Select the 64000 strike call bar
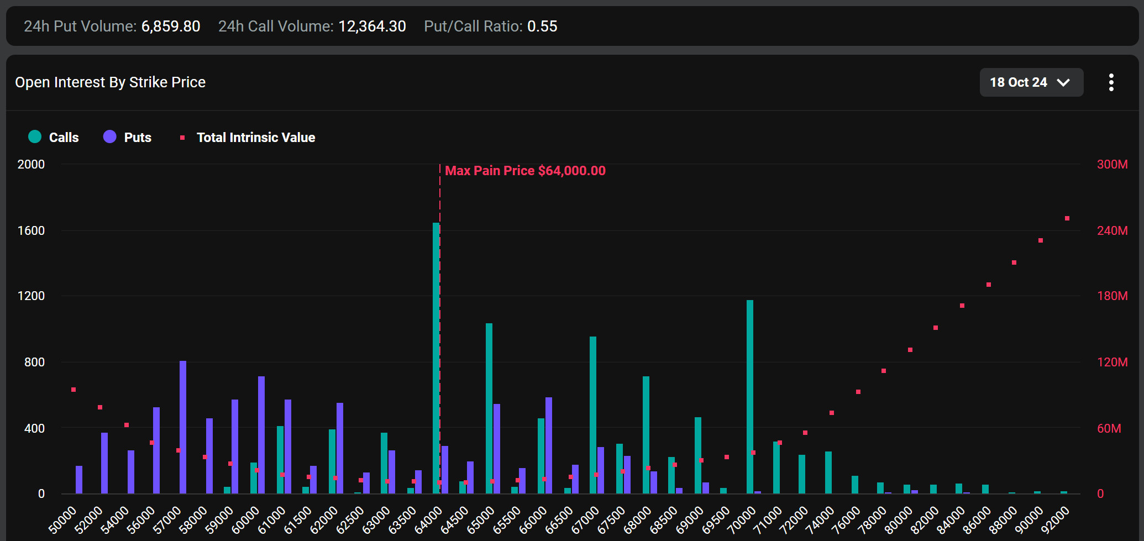 pos(436,358)
